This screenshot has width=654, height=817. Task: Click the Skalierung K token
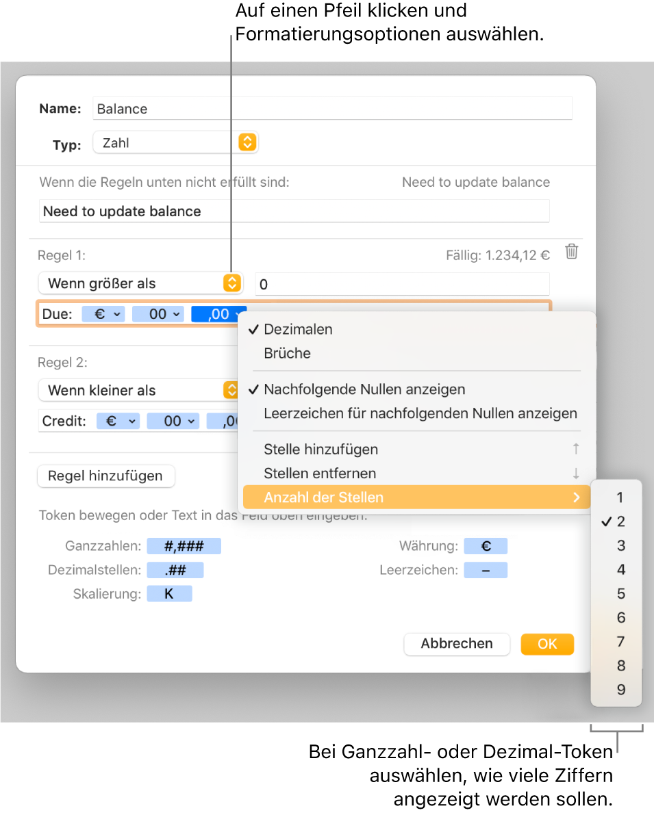pos(170,594)
